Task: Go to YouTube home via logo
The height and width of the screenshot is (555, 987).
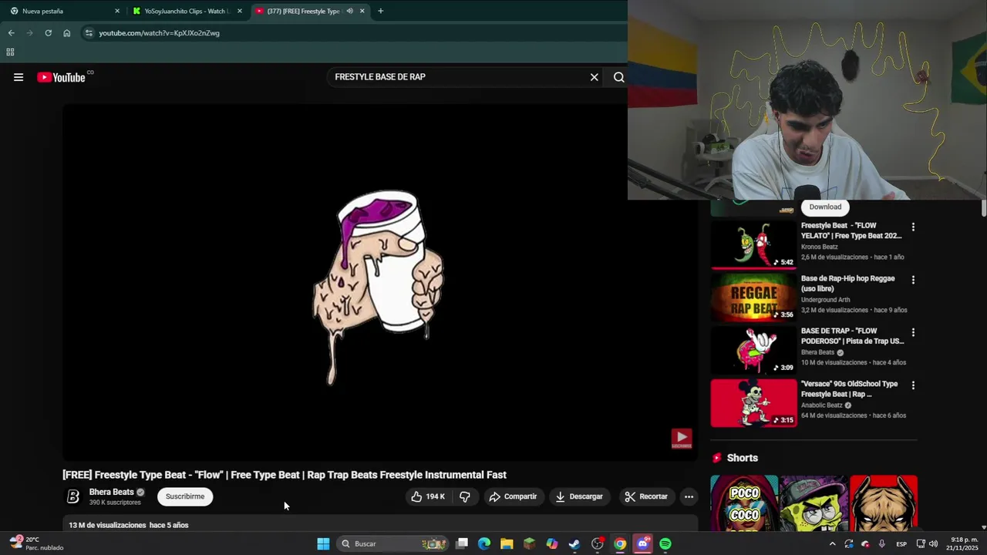Action: pos(62,77)
